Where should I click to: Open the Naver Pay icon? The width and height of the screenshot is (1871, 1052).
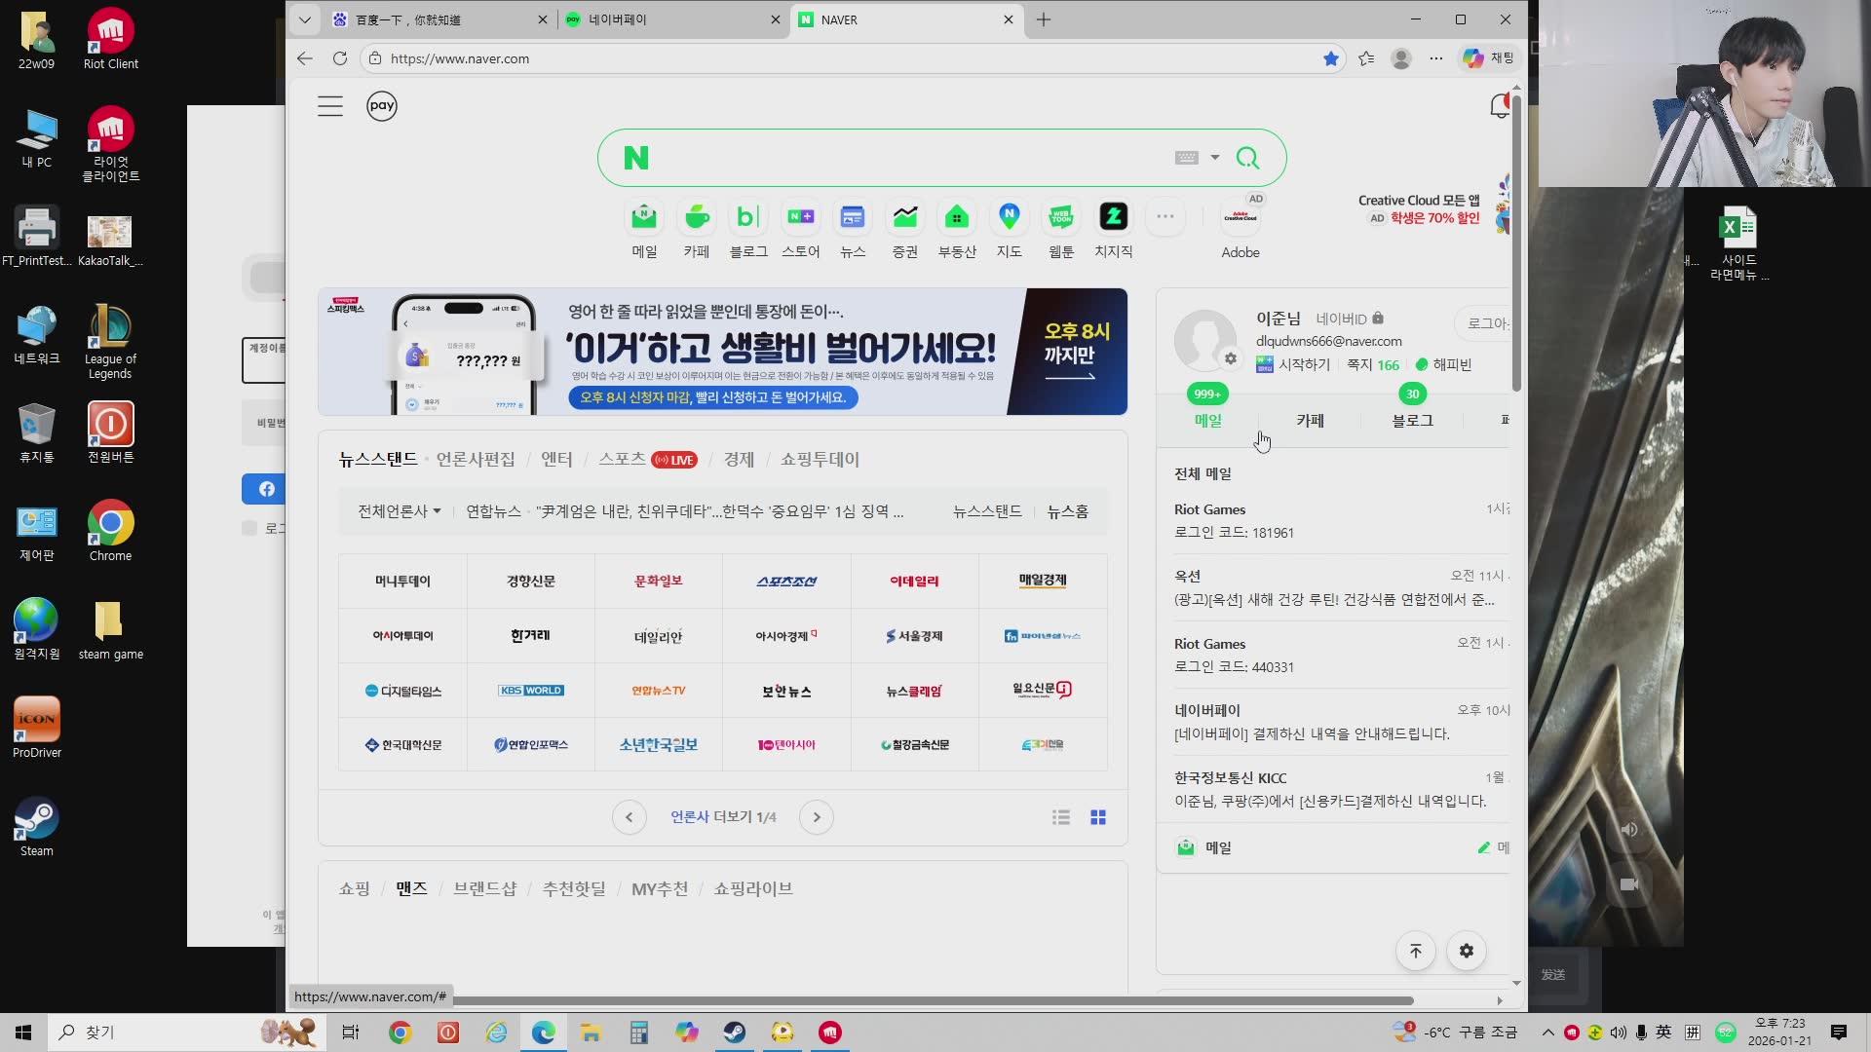click(x=382, y=106)
